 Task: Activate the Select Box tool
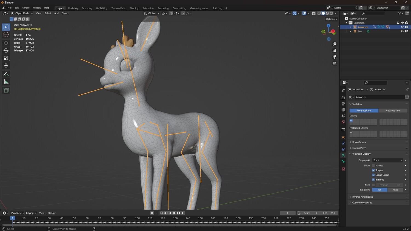pos(6,27)
